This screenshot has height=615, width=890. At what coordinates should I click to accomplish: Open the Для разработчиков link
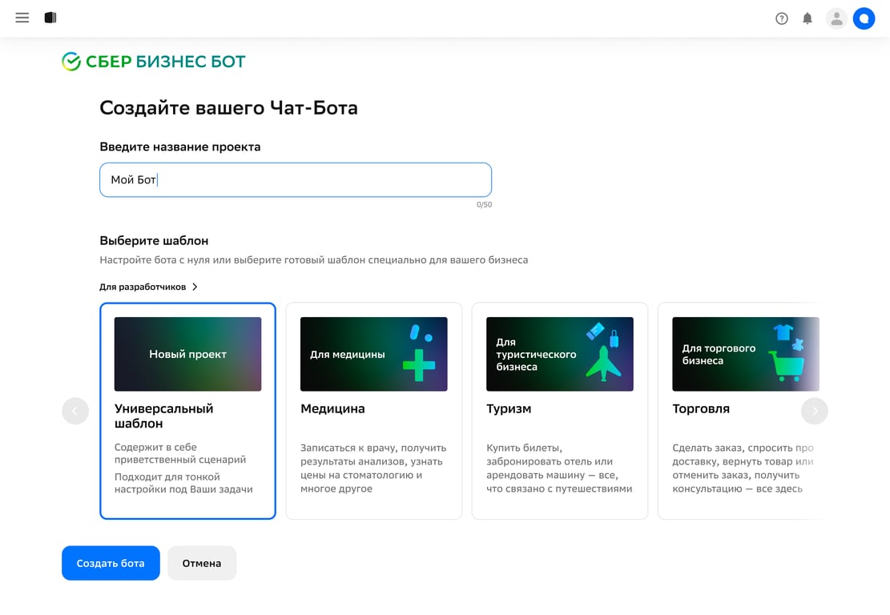143,287
